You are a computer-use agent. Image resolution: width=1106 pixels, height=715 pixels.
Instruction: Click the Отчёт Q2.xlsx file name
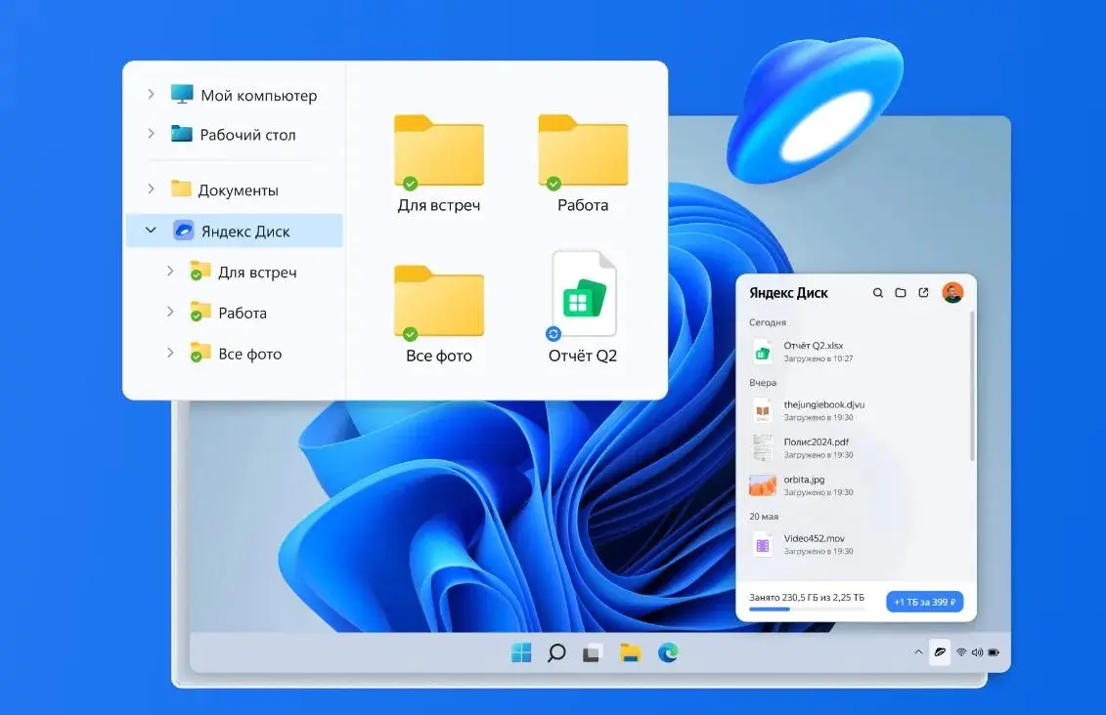pos(814,346)
